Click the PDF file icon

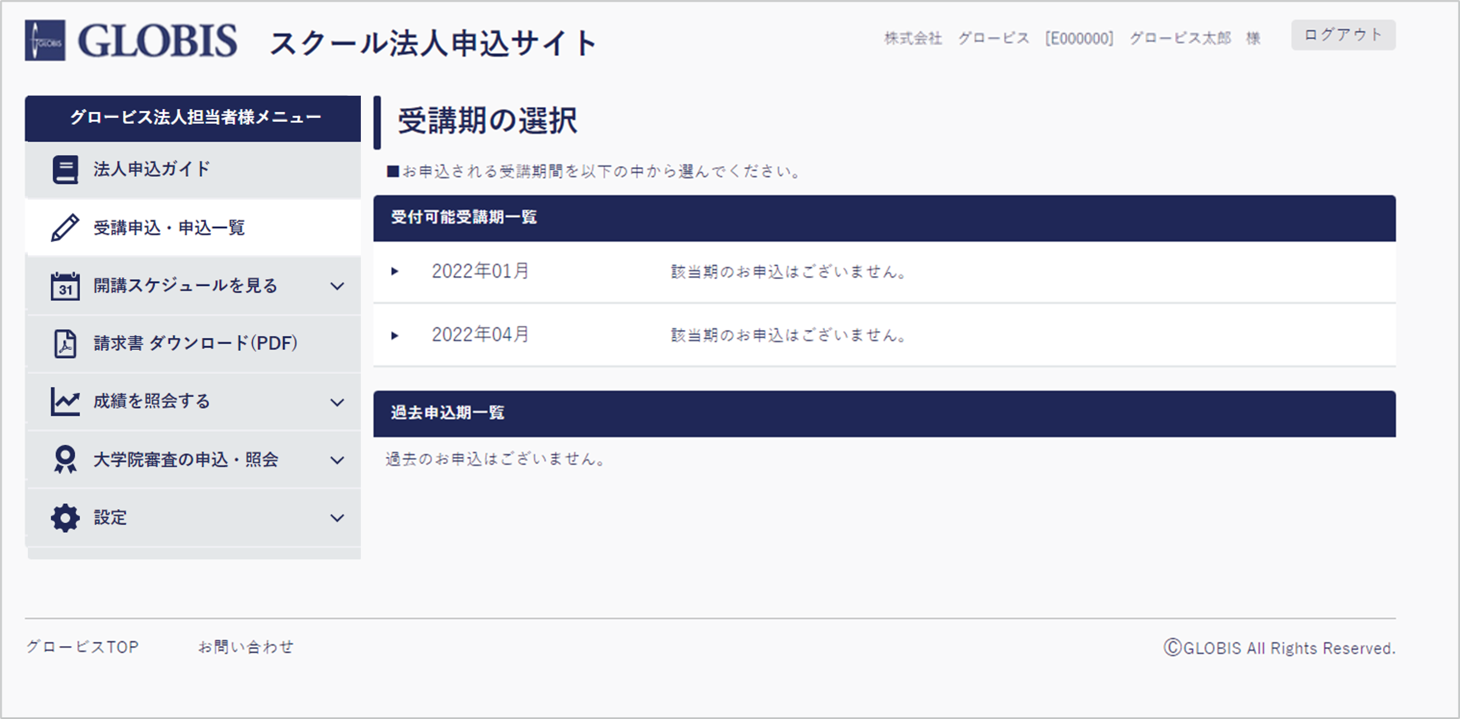[x=65, y=343]
